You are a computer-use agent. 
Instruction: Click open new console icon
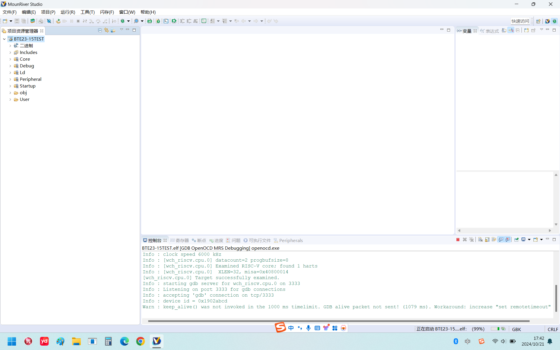[x=536, y=240]
